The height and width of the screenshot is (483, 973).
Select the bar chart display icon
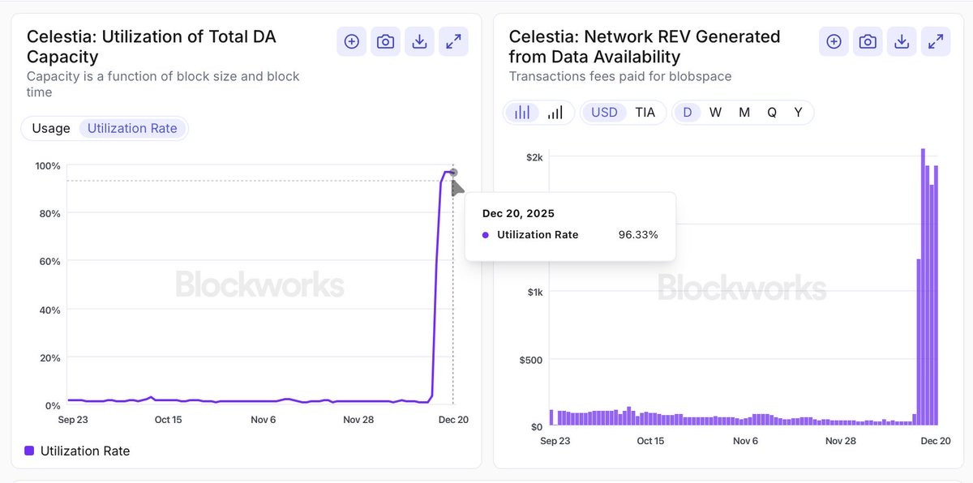pyautogui.click(x=522, y=113)
